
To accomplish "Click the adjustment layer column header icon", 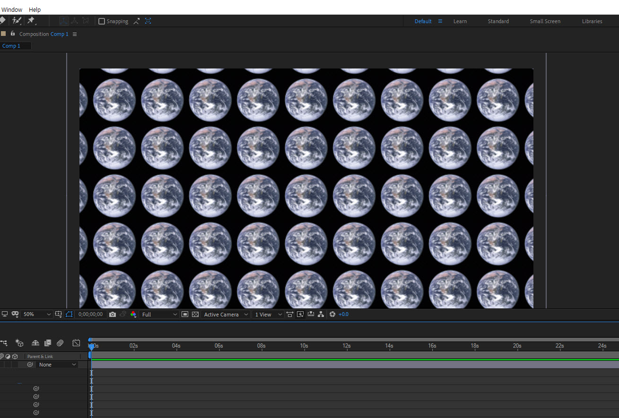I will [x=8, y=356].
